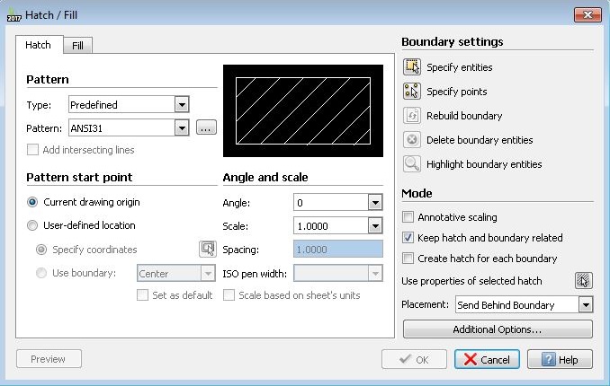Click the Specify points icon
Viewport: 610px width, 386px height.
[411, 92]
